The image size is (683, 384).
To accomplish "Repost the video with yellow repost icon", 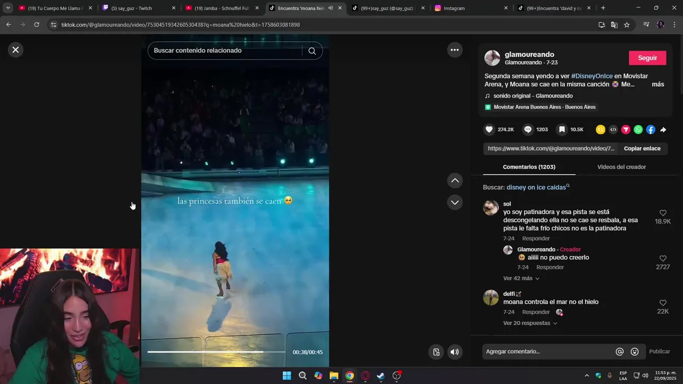I will click(600, 130).
